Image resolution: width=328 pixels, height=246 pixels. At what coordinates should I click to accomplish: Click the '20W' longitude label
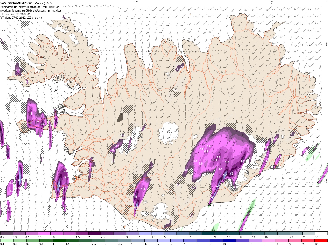pyautogui.click(x=136, y=1)
